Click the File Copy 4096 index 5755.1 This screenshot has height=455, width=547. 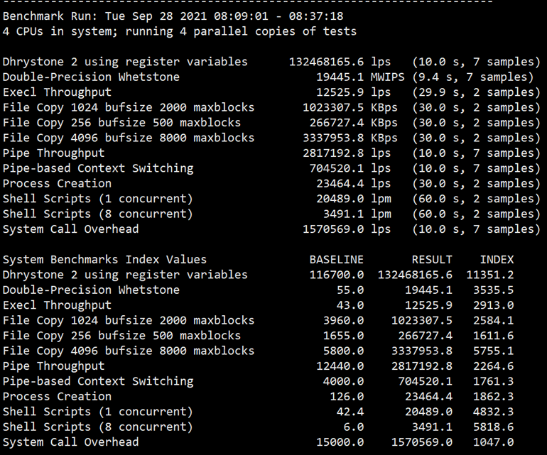(493, 351)
